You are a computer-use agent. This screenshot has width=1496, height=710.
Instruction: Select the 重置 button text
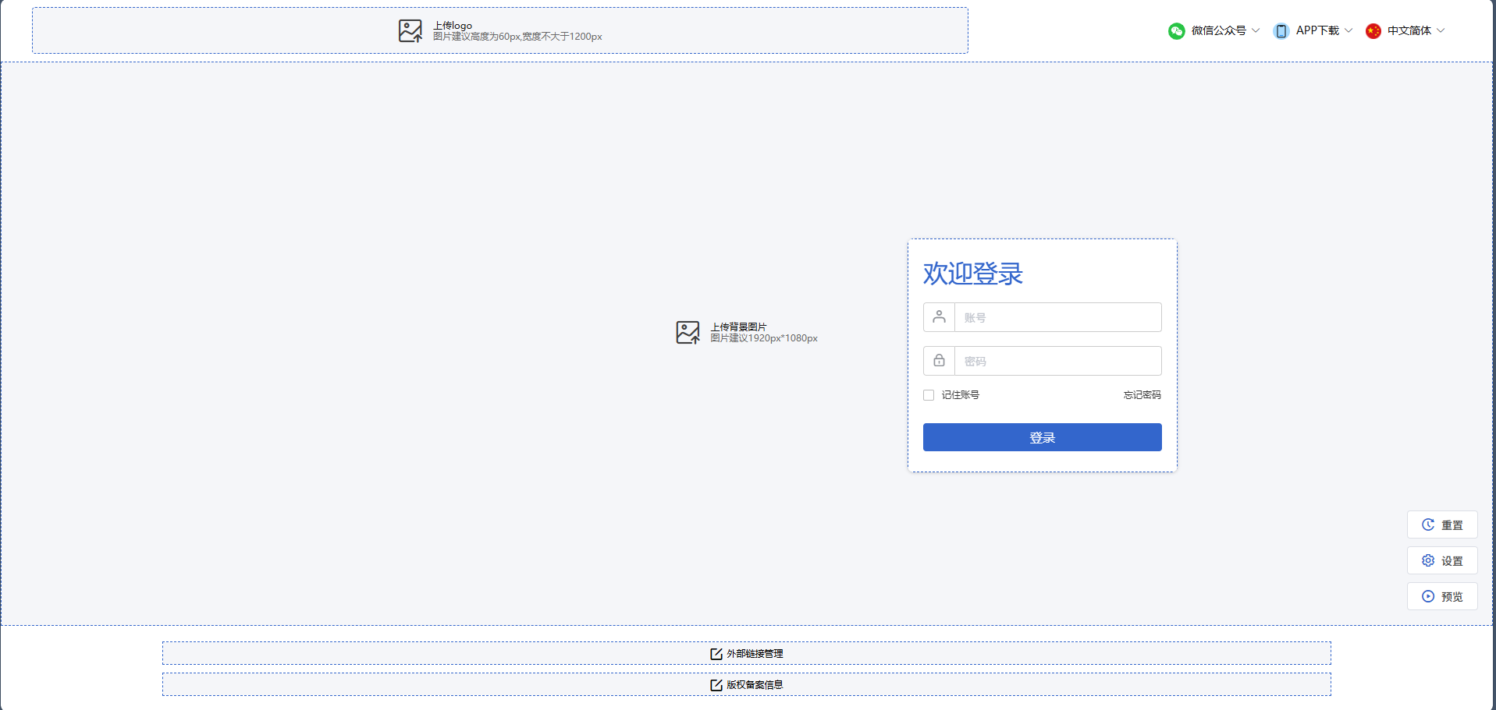pyautogui.click(x=1452, y=525)
